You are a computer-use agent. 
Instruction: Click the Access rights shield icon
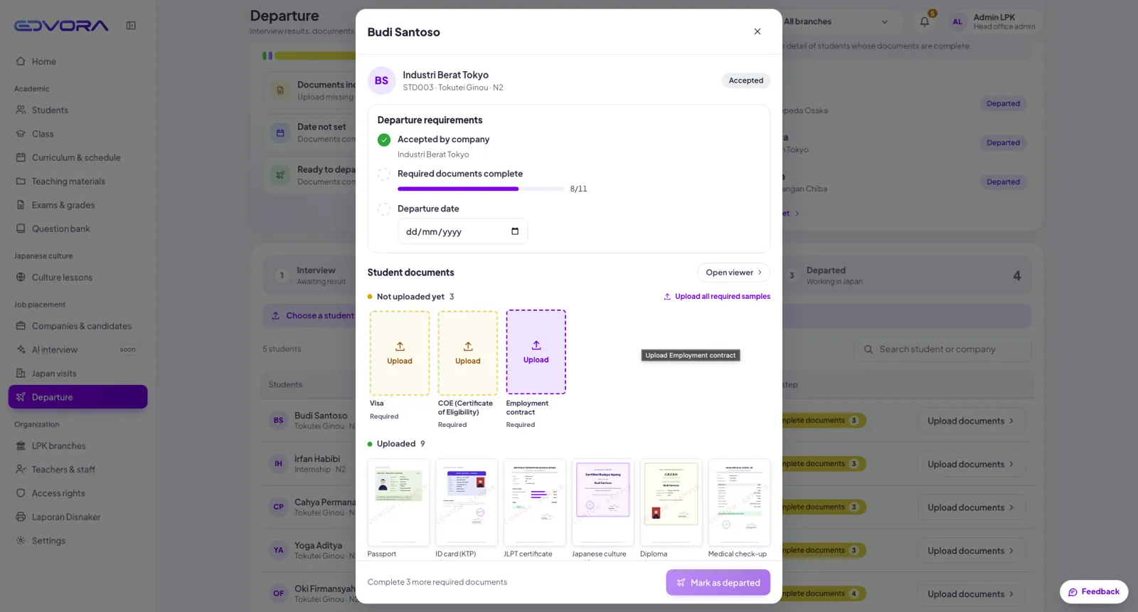[21, 493]
